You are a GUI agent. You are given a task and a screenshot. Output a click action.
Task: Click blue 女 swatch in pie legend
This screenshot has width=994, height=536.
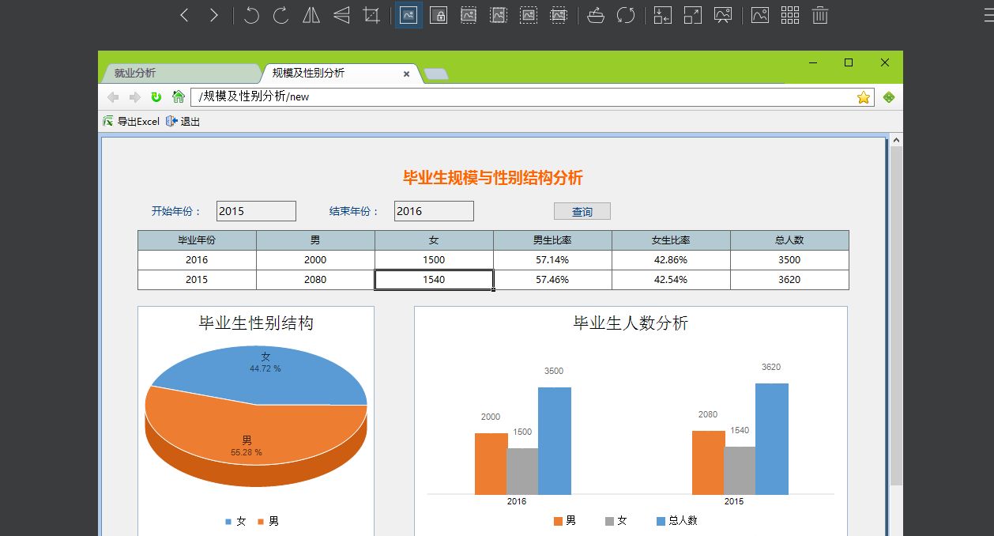[x=228, y=522]
